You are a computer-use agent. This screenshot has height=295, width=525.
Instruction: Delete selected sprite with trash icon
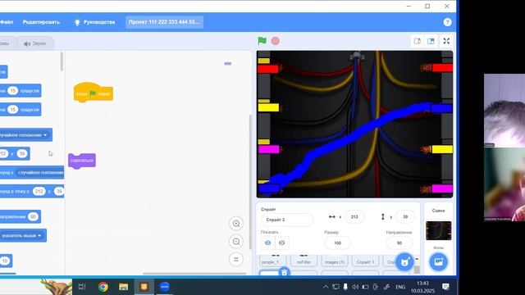click(x=284, y=272)
